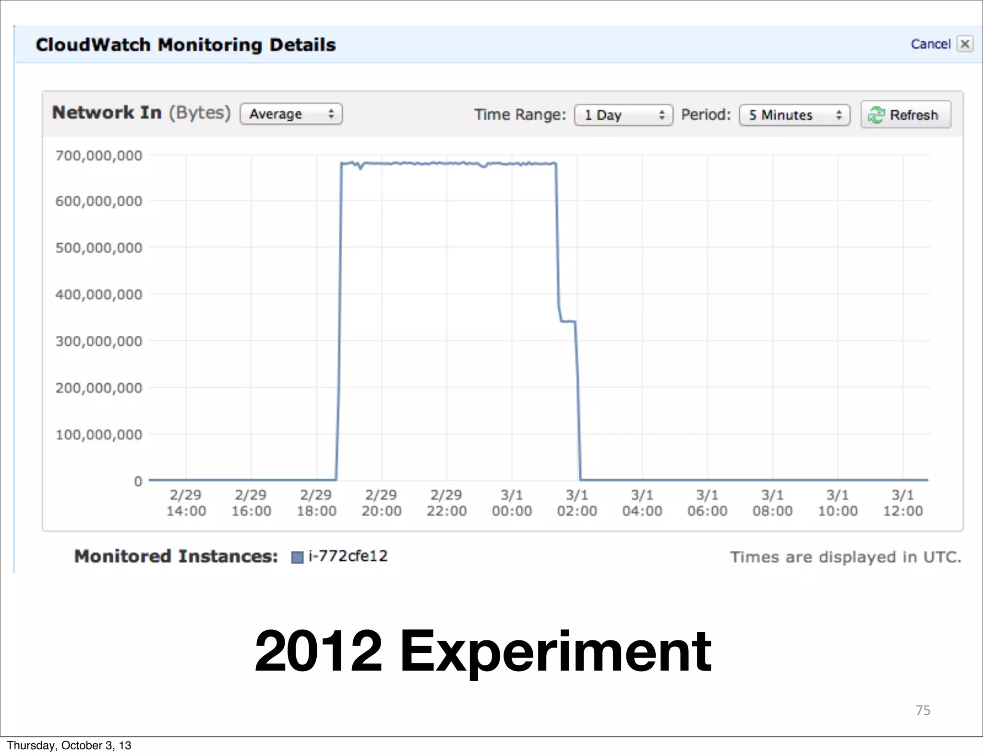Image resolution: width=983 pixels, height=756 pixels.
Task: Click the 3/1 02:00 axis label
Action: (x=577, y=503)
